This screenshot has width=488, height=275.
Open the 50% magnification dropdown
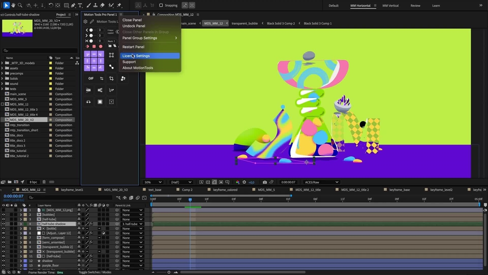tap(153, 182)
